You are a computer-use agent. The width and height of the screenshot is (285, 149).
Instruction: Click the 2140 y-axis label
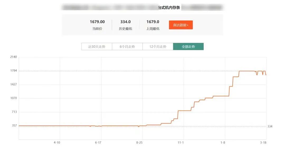(x=13, y=57)
